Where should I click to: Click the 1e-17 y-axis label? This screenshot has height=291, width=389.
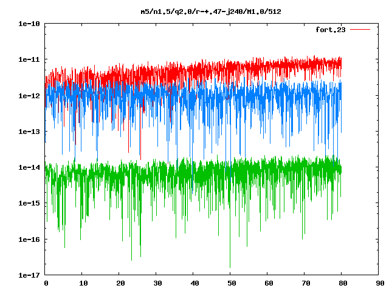(x=29, y=275)
